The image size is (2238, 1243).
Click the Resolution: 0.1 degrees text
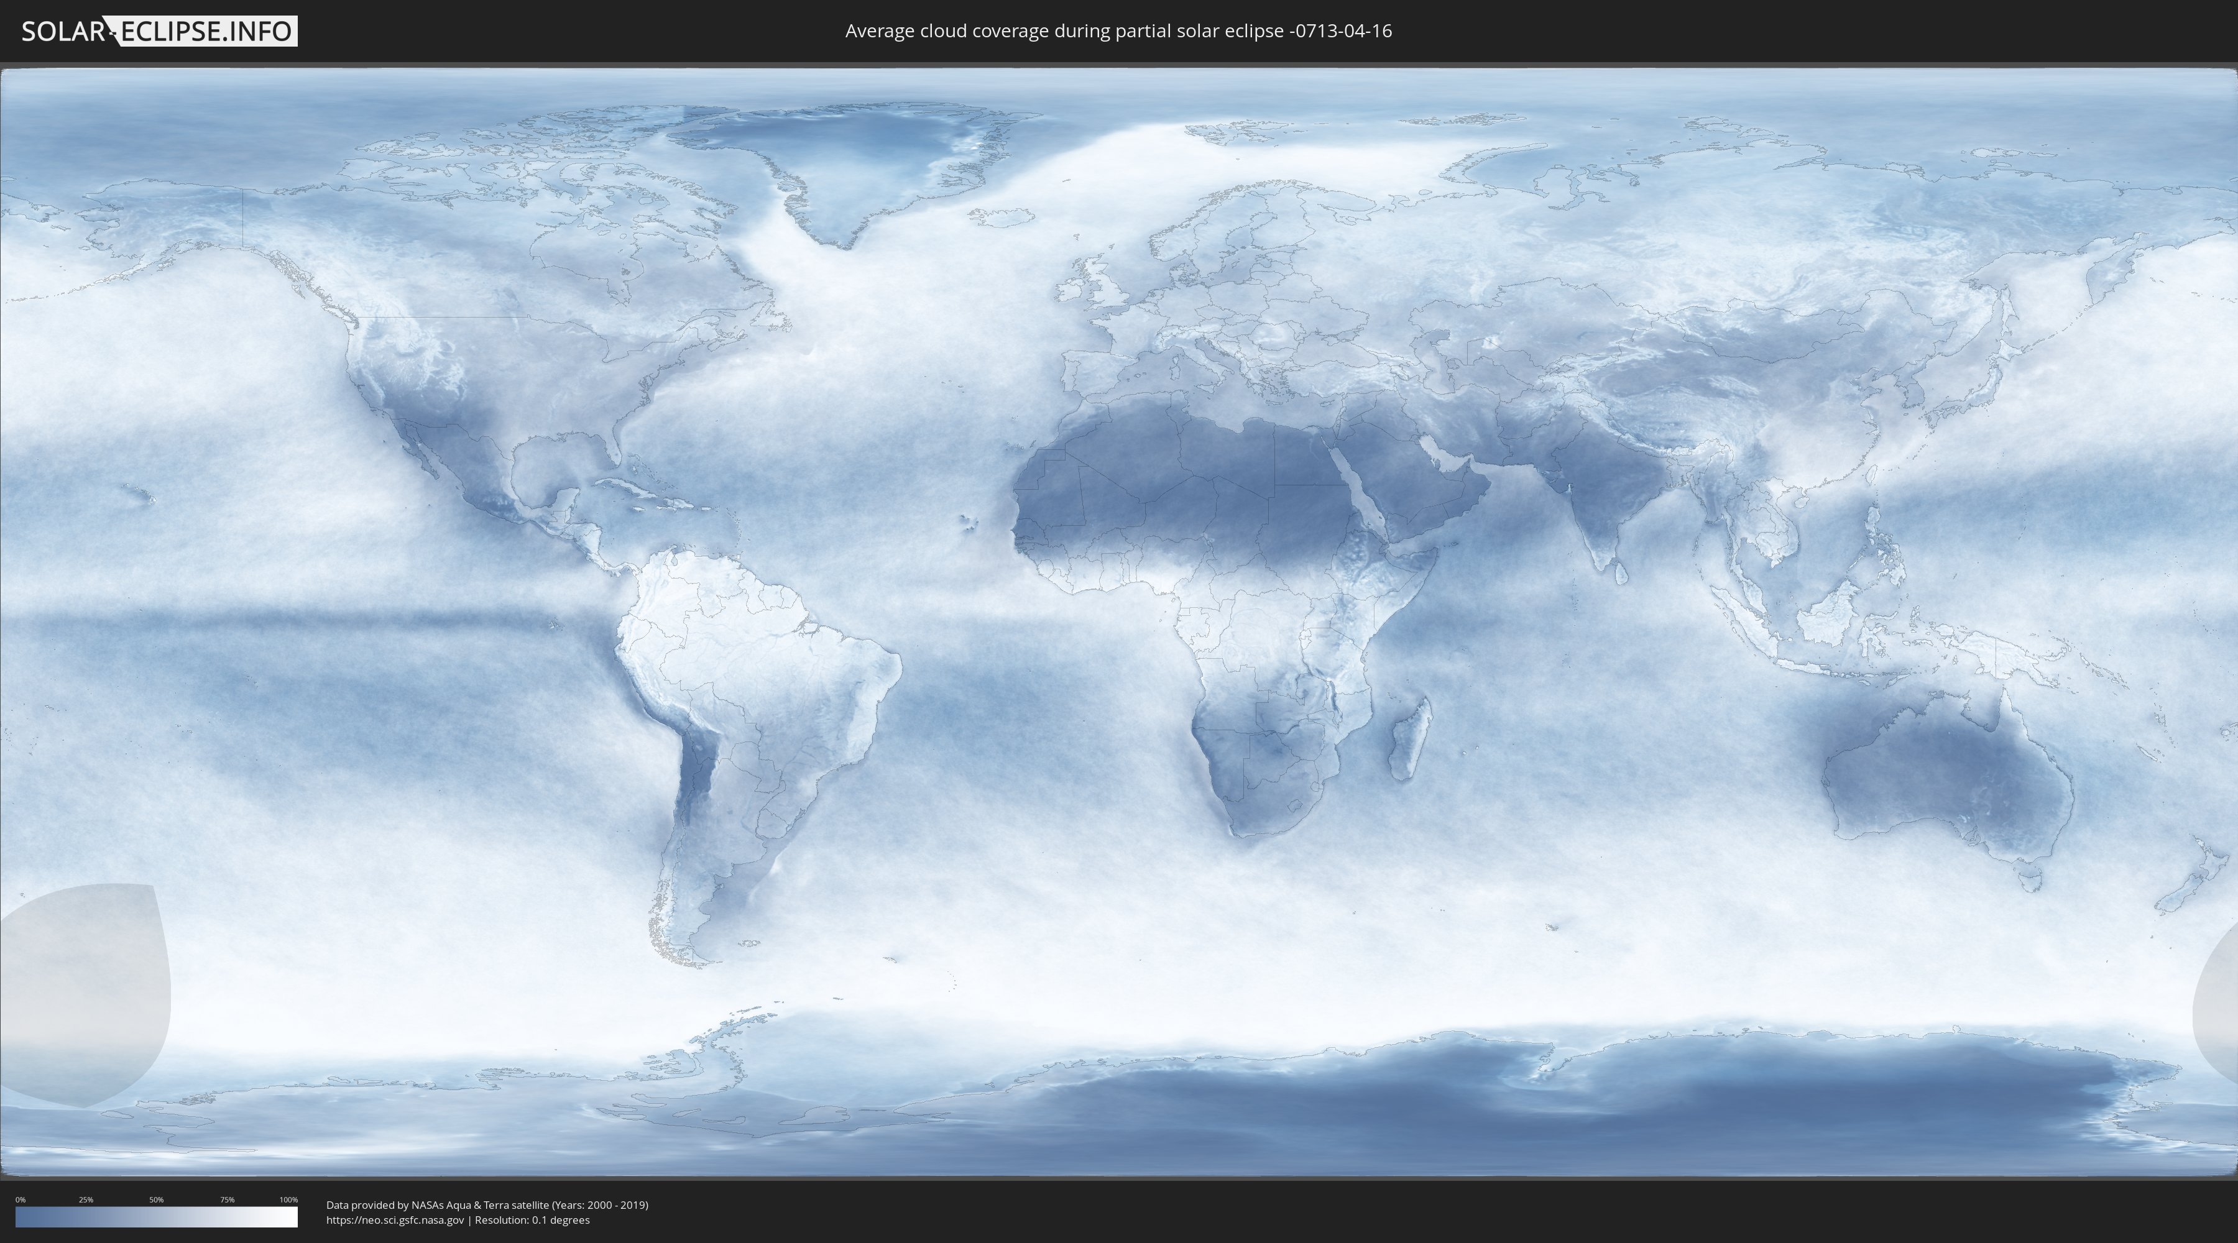(x=532, y=1219)
